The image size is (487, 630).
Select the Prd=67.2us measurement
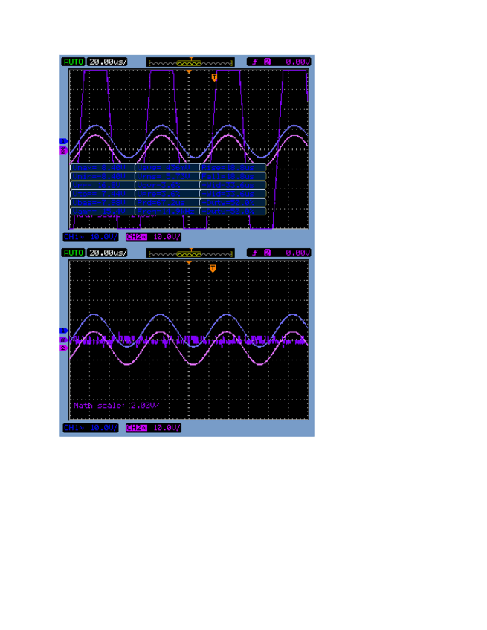click(167, 203)
